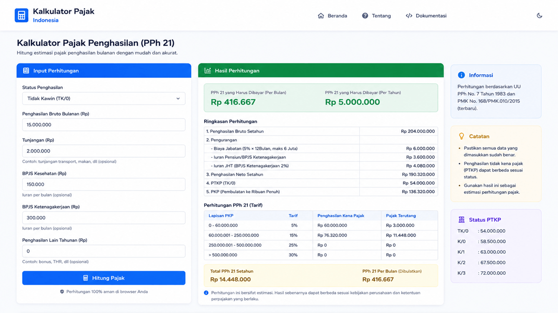Focus the Penghasilan Bruto Bulanan field
Screen dimensions: 558x313
pos(104,125)
